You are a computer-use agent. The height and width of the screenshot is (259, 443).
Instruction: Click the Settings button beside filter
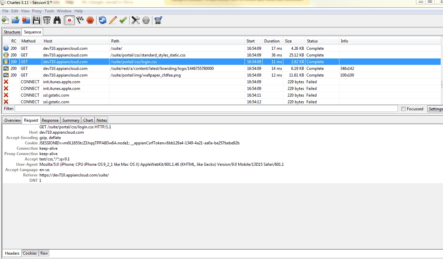pos(435,109)
